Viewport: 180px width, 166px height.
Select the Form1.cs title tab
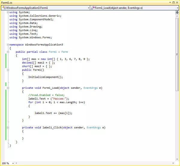point(7,3)
